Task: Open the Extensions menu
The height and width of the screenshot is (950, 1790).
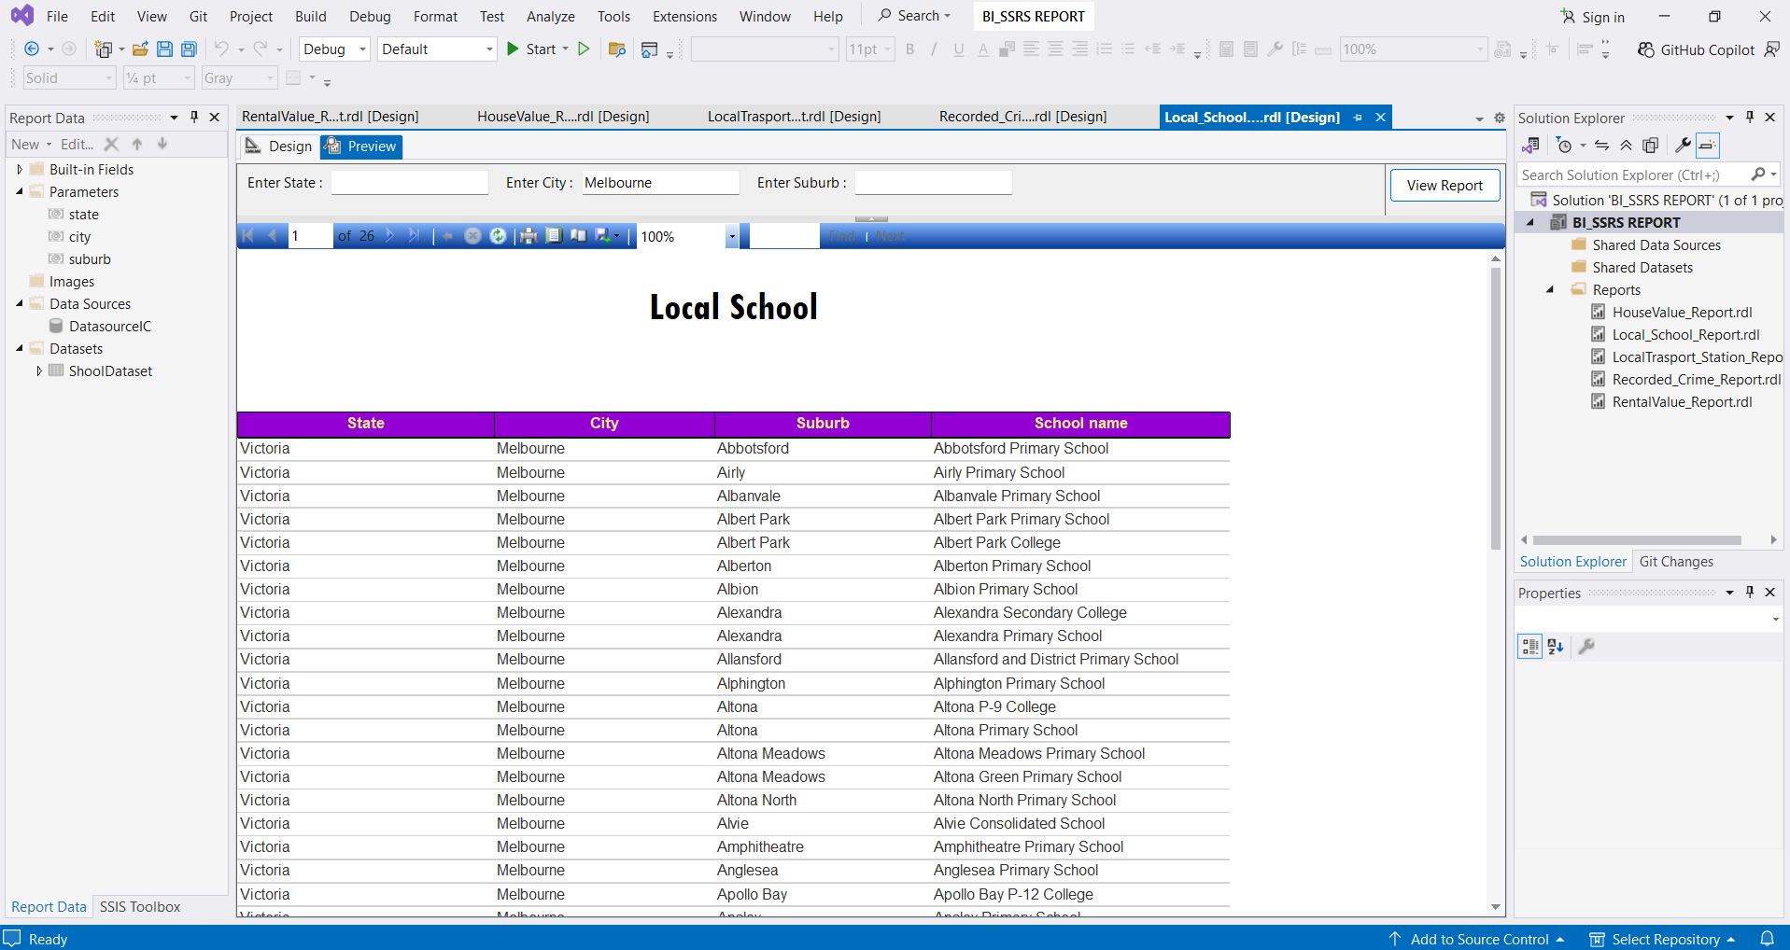Action: [684, 17]
